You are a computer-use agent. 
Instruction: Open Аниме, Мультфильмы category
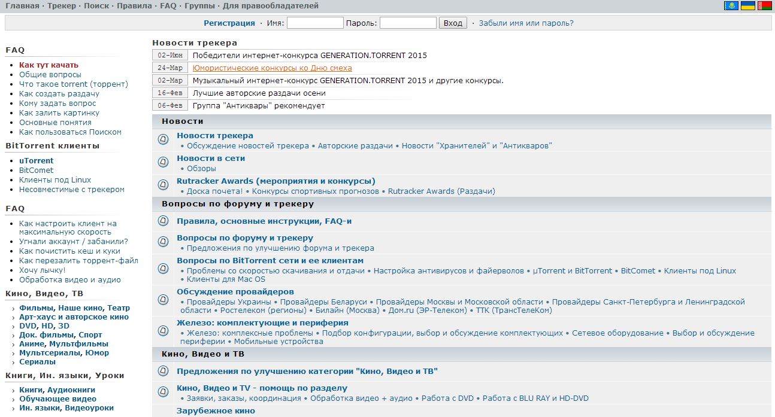(x=63, y=343)
